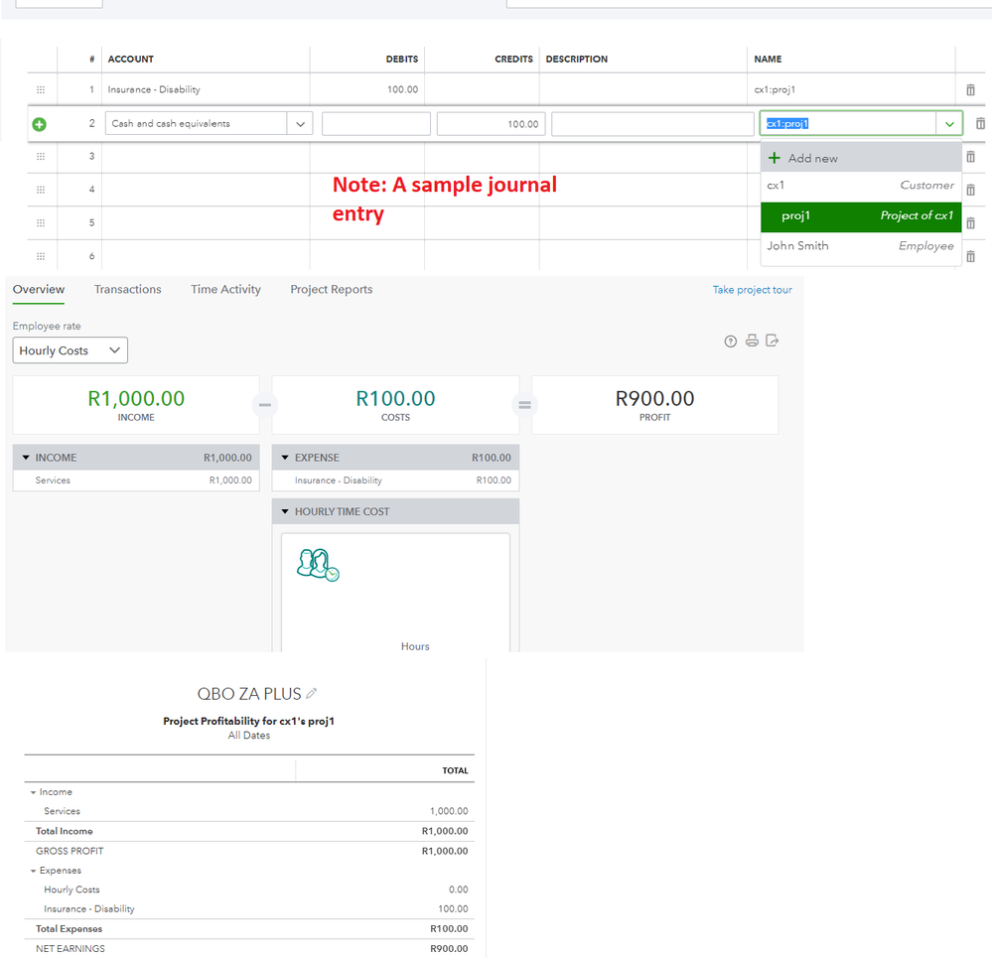Screen dimensions: 992x958
Task: Export the project overview
Action: pyautogui.click(x=772, y=341)
